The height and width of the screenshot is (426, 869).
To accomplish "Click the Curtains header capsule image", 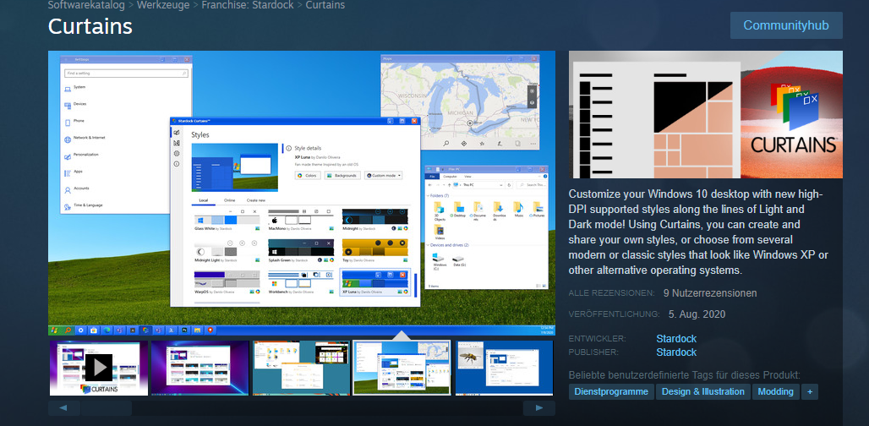I will click(x=706, y=115).
